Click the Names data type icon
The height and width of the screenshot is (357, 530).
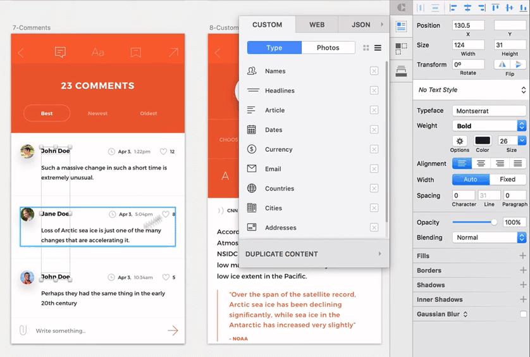252,71
